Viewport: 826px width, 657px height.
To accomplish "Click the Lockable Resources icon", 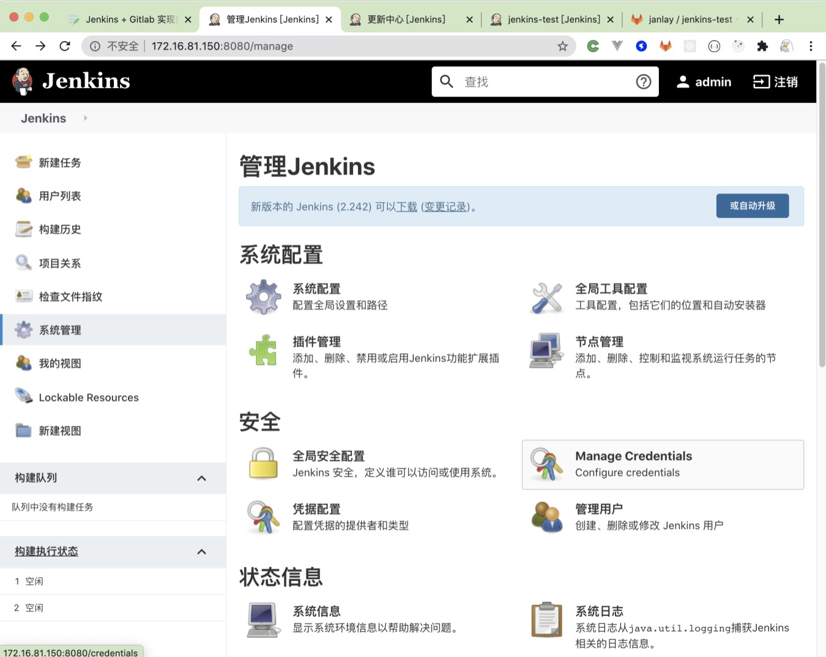I will coord(24,396).
